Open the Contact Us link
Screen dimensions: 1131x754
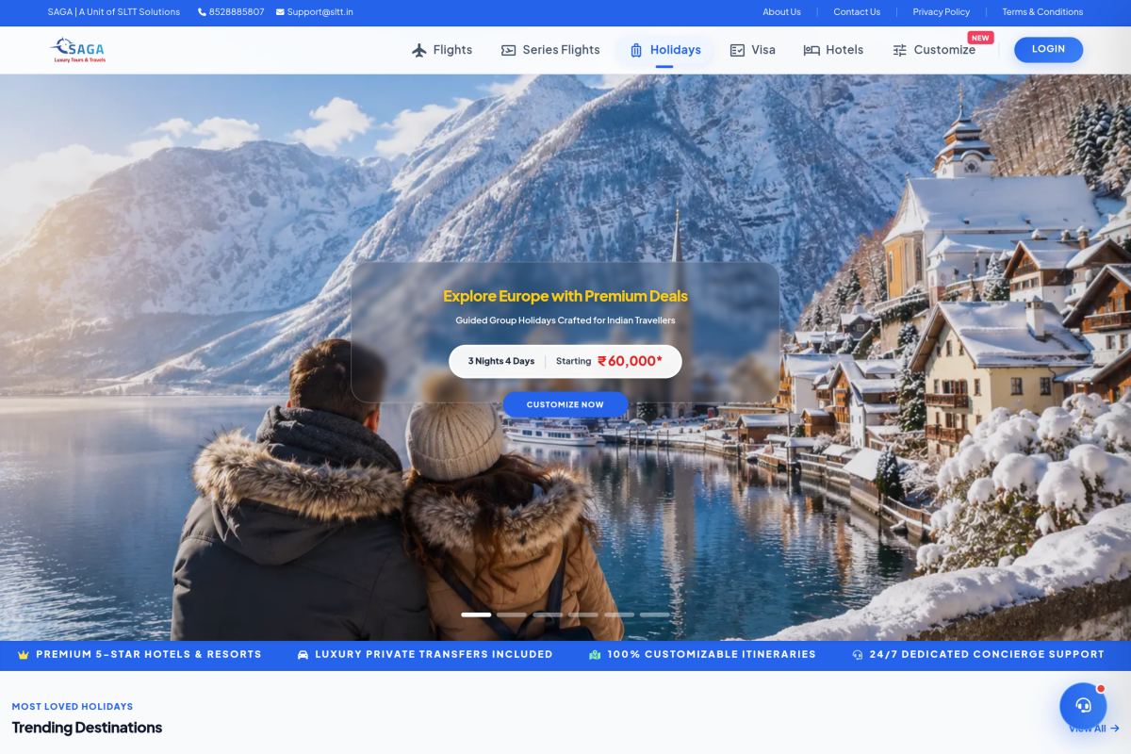point(857,12)
